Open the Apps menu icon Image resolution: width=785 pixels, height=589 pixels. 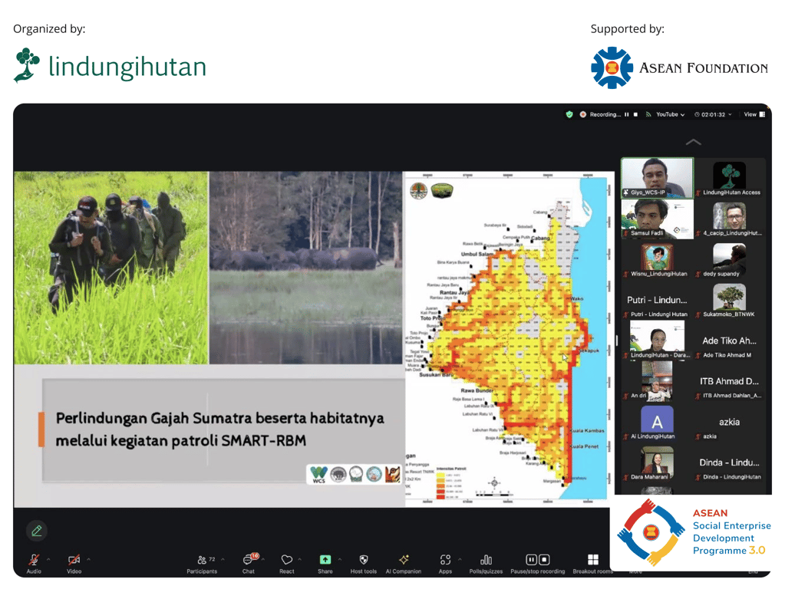pos(445,560)
